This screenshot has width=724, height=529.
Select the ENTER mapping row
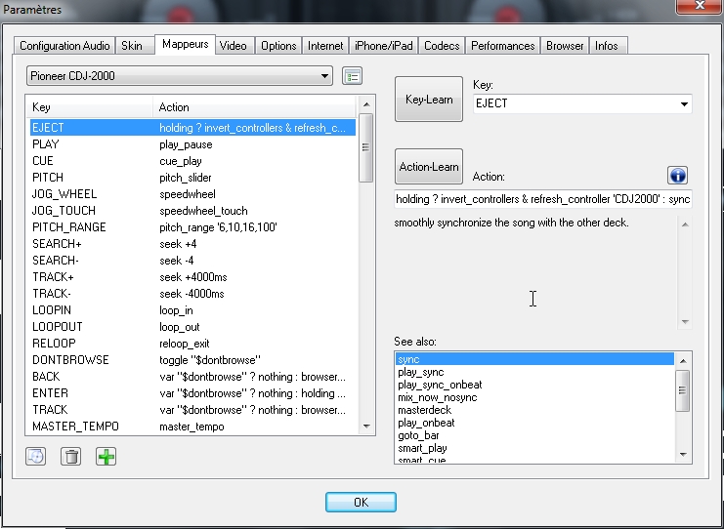pos(192,393)
